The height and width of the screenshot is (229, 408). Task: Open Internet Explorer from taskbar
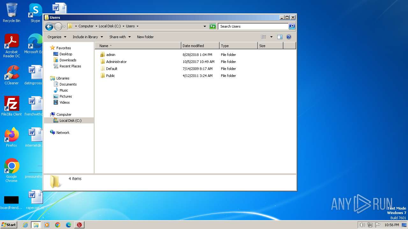point(25,225)
